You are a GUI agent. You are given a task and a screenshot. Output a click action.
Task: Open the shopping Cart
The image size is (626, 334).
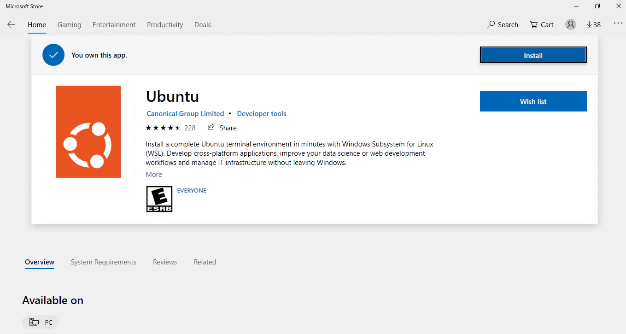pos(541,24)
